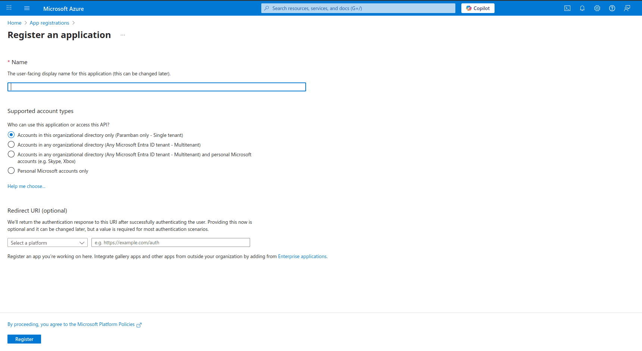Open the feedback panel

tap(627, 8)
